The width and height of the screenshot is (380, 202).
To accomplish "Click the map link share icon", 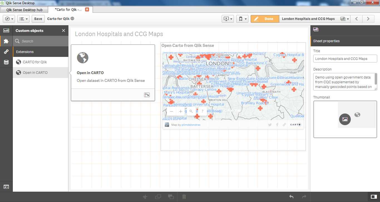I will coord(284,125).
